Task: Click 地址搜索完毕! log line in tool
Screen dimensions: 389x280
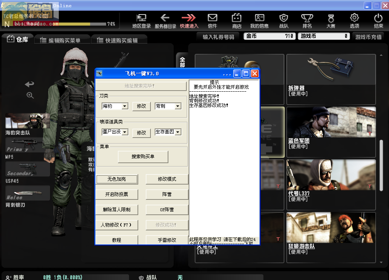Action: pos(204,96)
